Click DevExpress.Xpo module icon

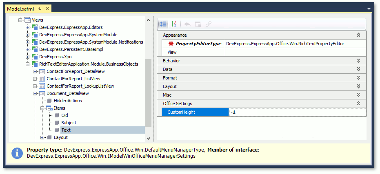coord(34,57)
